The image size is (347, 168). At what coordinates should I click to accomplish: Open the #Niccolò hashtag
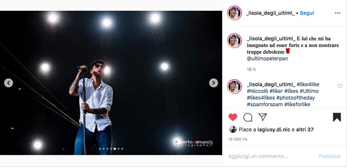coord(258,91)
